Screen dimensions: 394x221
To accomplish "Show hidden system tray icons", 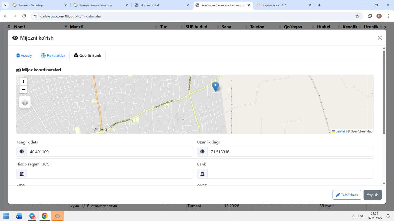I will (x=354, y=216).
